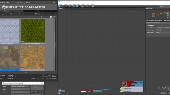Image resolution: width=170 pixels, height=95 pixels.
Task: Choose the Select tool arrow in Material Editor toolbar
Action: click(x=59, y=6)
